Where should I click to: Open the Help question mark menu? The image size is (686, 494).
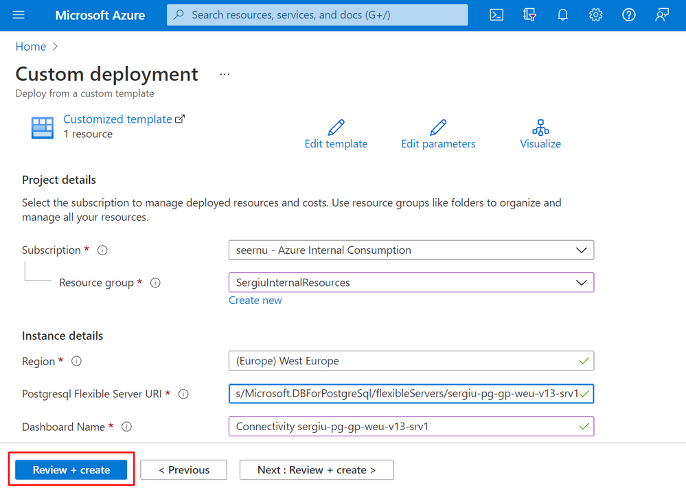pos(628,15)
